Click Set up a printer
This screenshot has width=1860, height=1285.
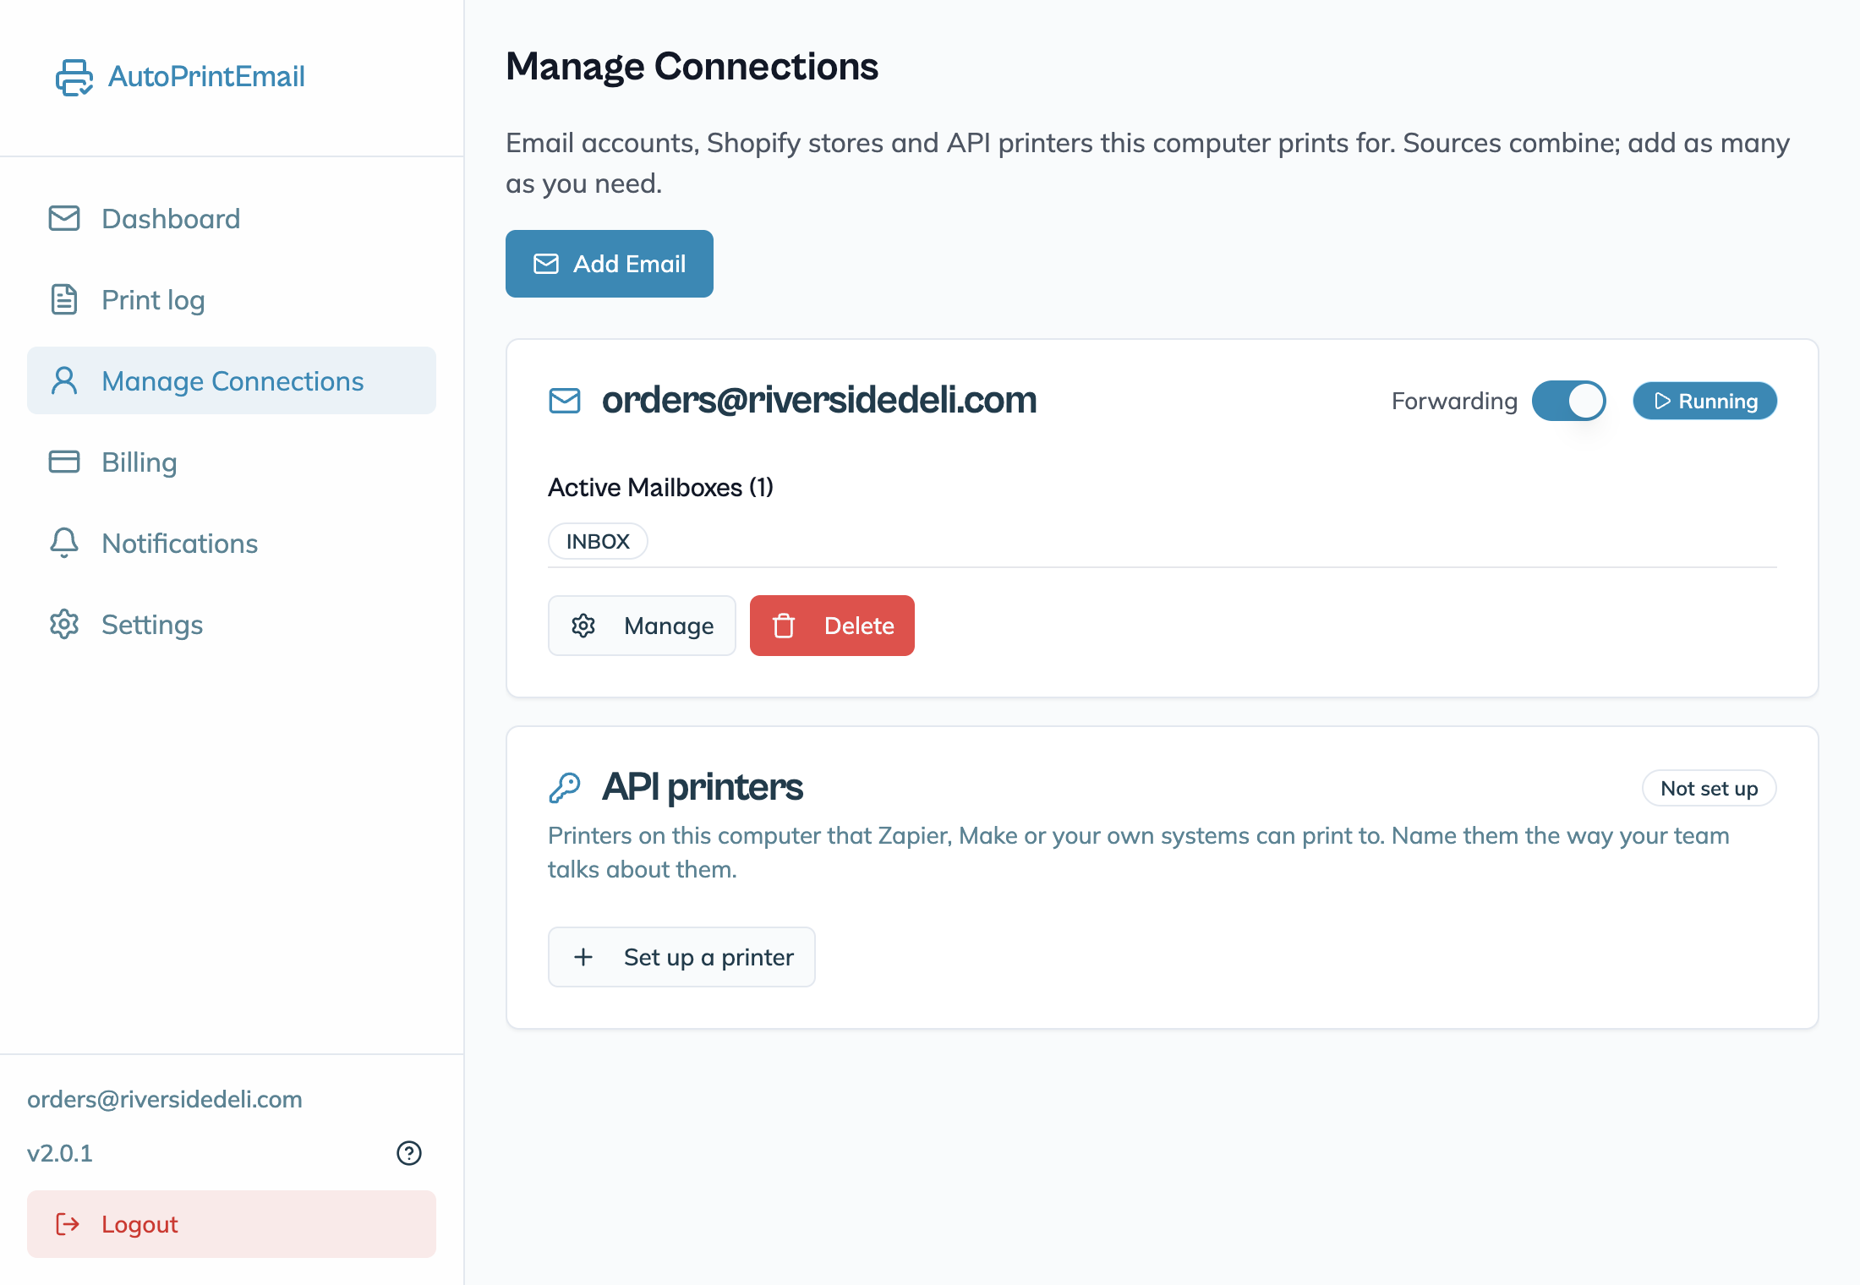click(681, 957)
